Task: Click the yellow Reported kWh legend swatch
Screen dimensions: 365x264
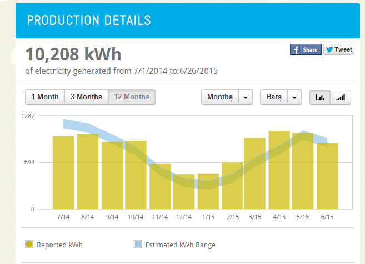Action: click(29, 245)
